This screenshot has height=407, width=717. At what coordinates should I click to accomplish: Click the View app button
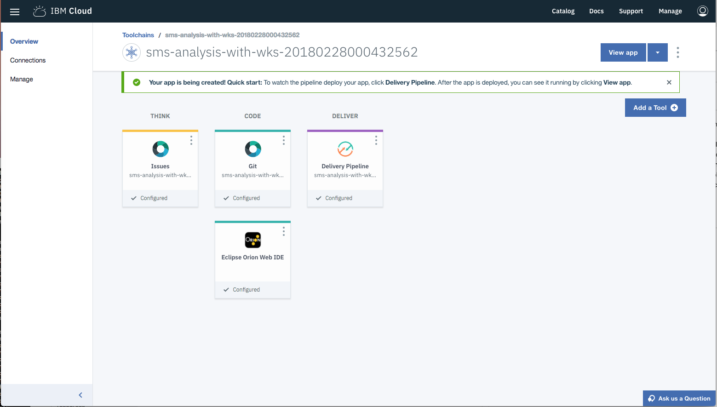(623, 52)
